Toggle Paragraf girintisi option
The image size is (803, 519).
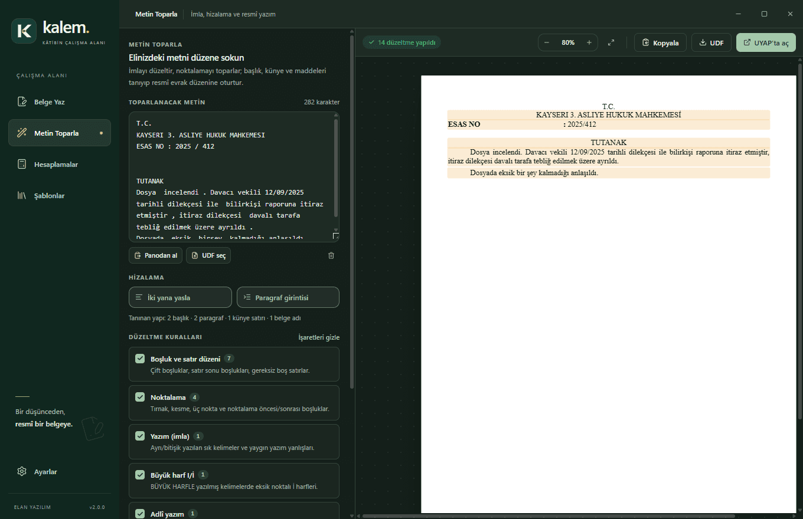288,297
